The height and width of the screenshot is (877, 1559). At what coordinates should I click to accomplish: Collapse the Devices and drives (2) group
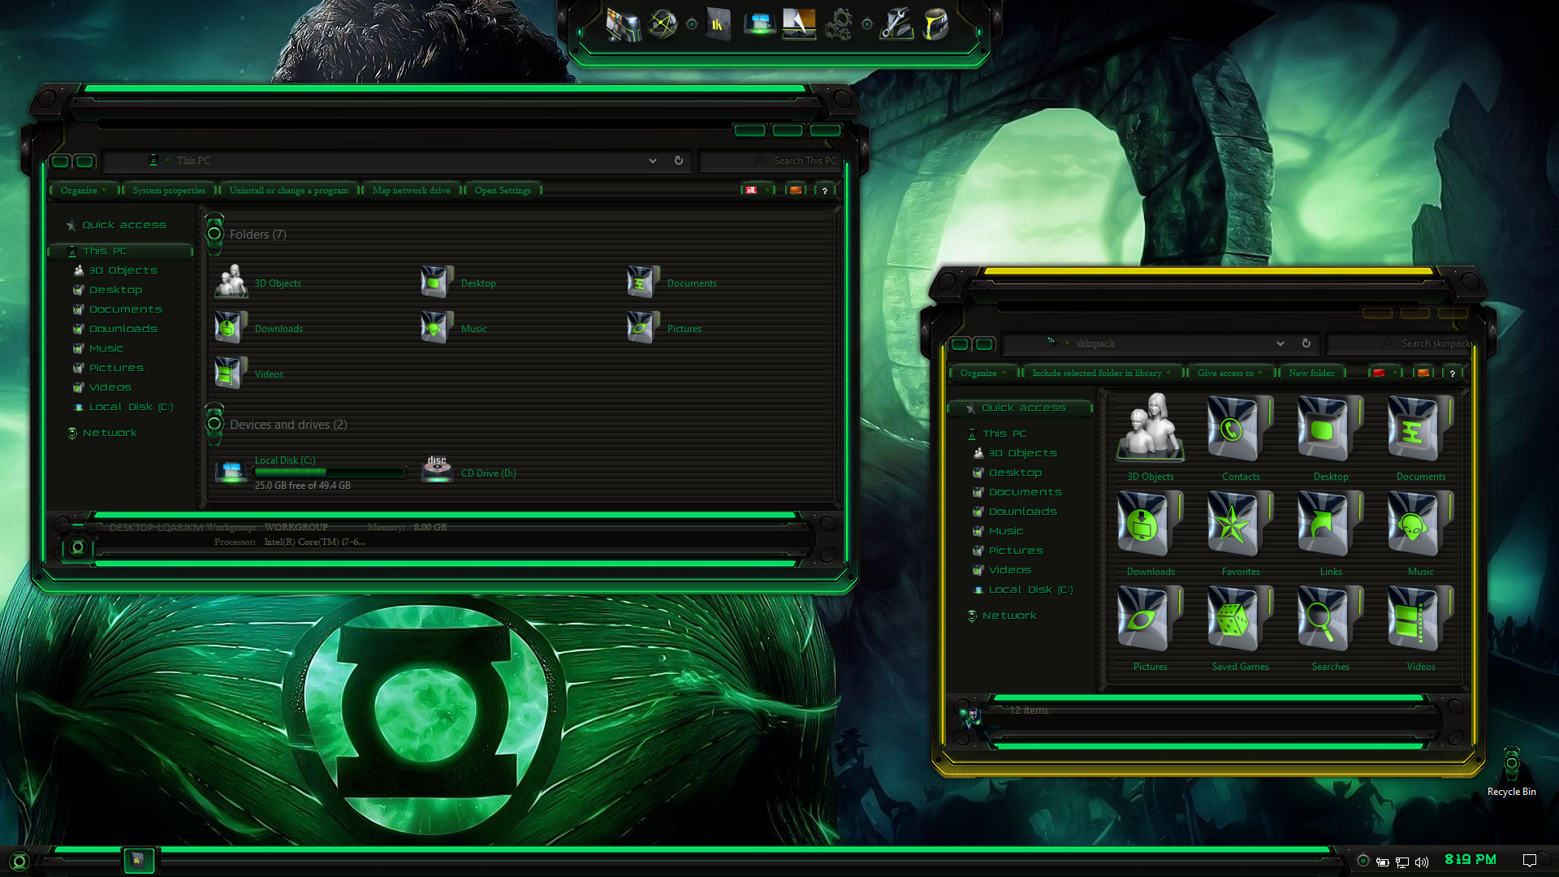(x=214, y=424)
